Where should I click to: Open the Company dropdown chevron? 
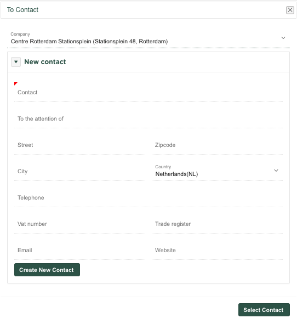pos(283,38)
